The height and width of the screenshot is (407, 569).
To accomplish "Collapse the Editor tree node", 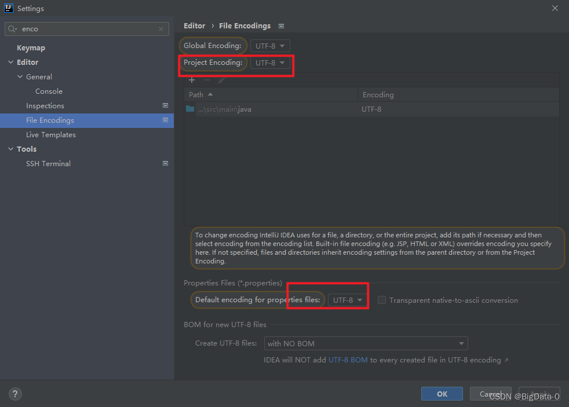I will (10, 63).
